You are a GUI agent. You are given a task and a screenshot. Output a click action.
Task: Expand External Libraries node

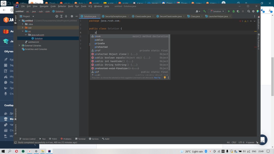pos(20,45)
